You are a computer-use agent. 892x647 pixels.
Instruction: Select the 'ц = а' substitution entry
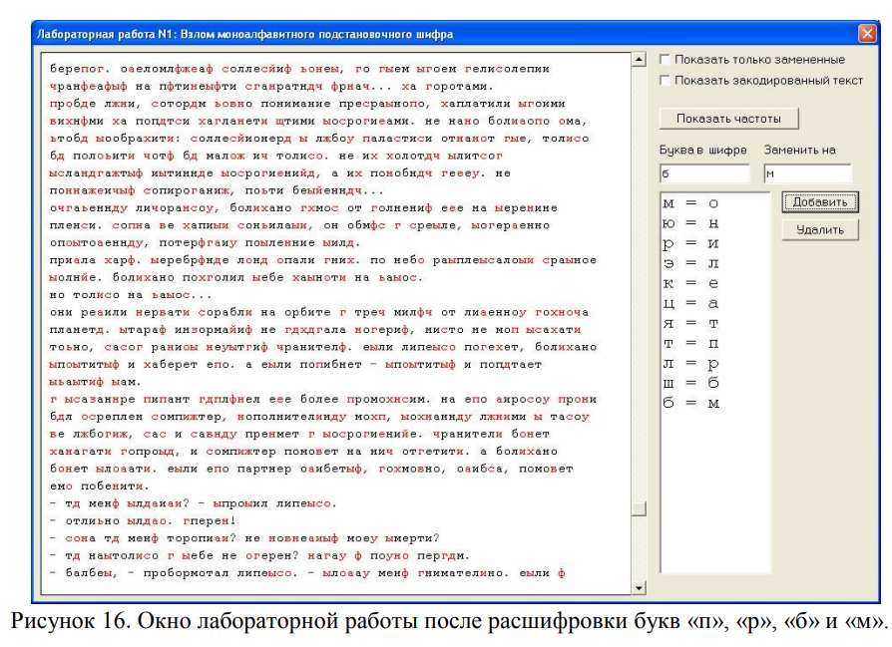[690, 304]
